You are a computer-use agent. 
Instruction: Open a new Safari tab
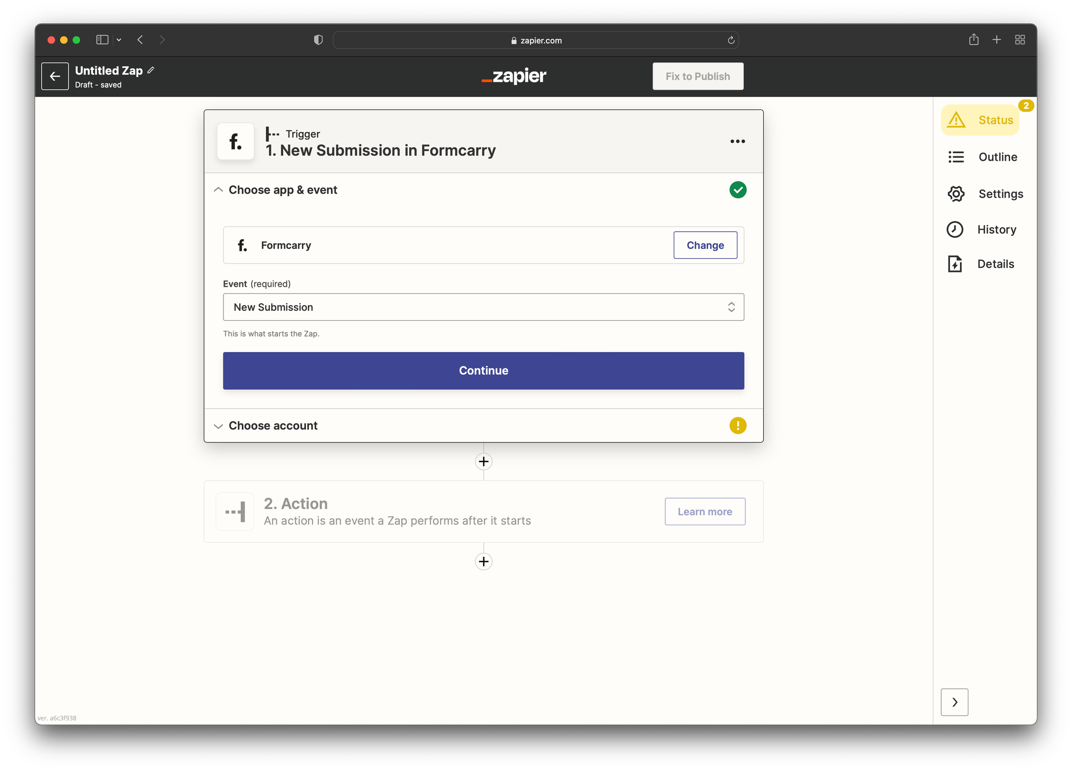pyautogui.click(x=997, y=40)
